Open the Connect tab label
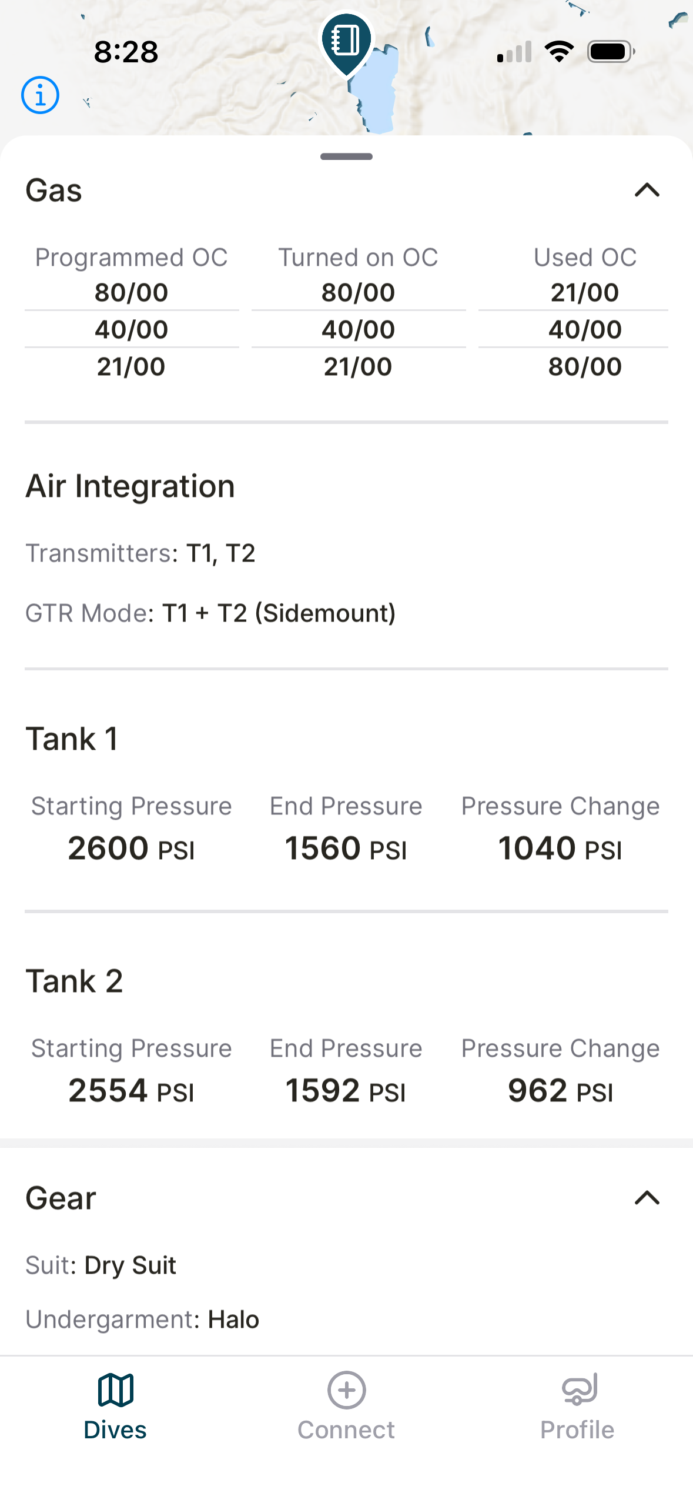693x1503 pixels. (x=346, y=1429)
